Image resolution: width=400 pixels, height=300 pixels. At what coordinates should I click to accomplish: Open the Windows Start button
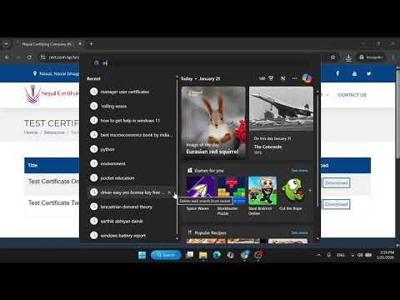142,255
